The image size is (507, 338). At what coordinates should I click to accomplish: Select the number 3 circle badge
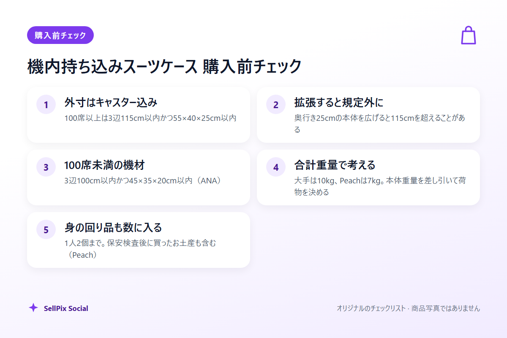46,167
